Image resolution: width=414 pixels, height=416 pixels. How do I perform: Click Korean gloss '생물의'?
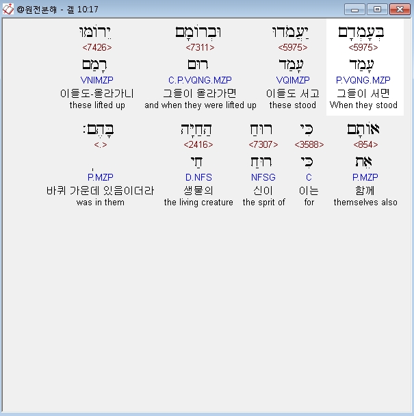198,190
